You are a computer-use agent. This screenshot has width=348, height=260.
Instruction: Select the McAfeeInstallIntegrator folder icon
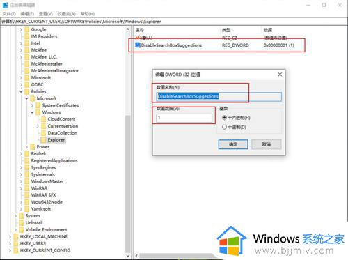click(27, 71)
